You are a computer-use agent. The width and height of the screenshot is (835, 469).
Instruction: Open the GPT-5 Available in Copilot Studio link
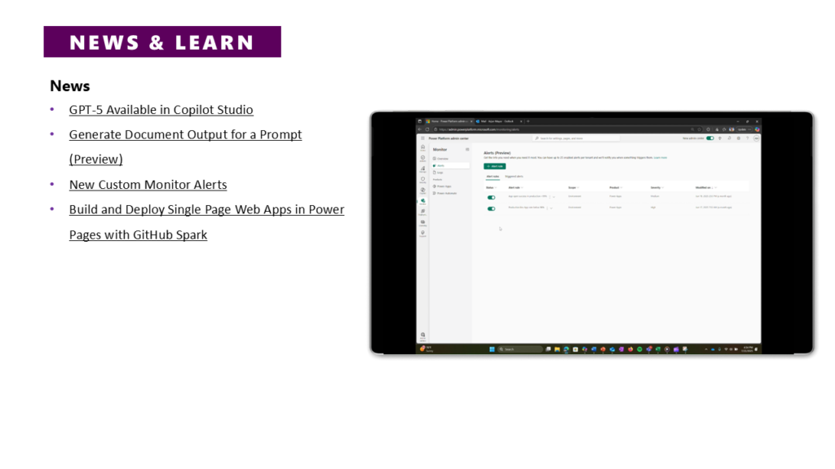point(161,110)
